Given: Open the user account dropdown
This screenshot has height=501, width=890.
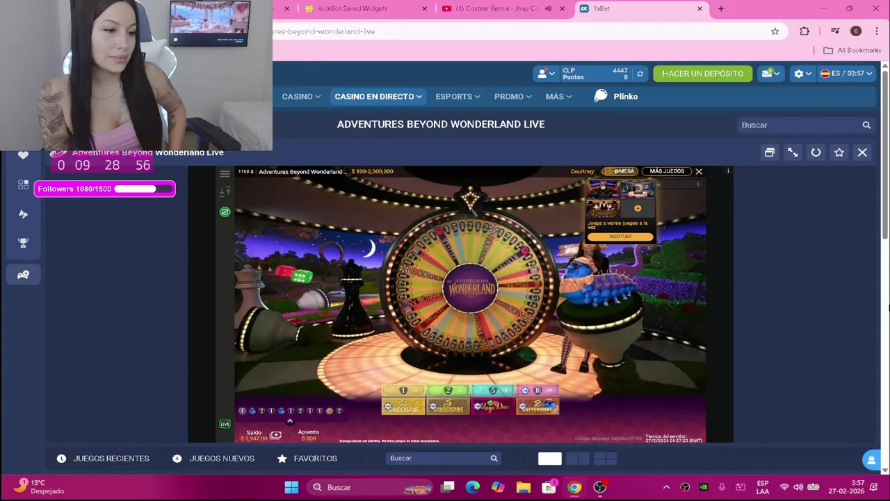Looking at the screenshot, I should pos(546,73).
